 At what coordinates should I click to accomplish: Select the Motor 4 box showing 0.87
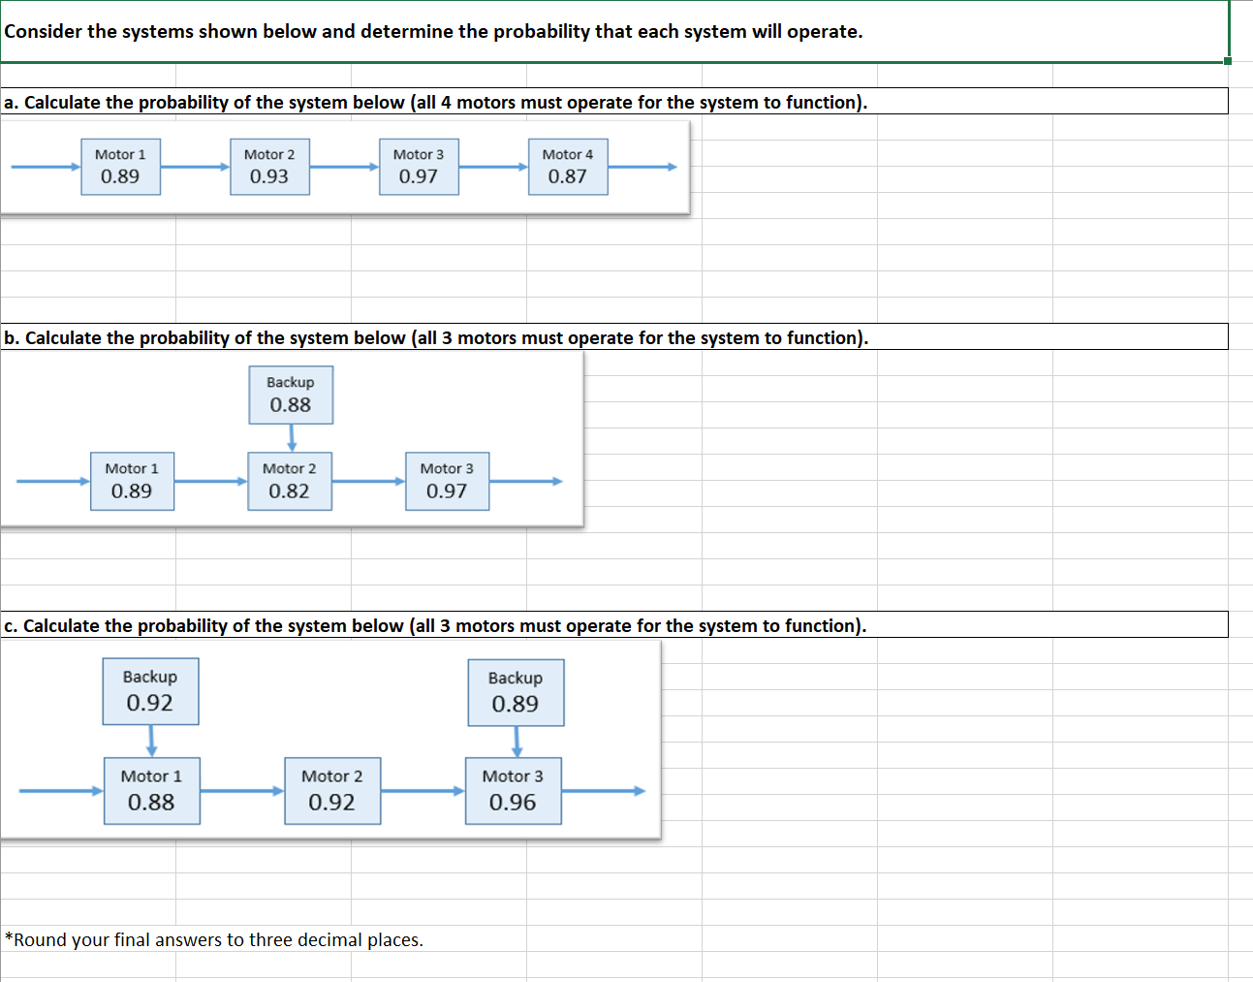point(568,166)
